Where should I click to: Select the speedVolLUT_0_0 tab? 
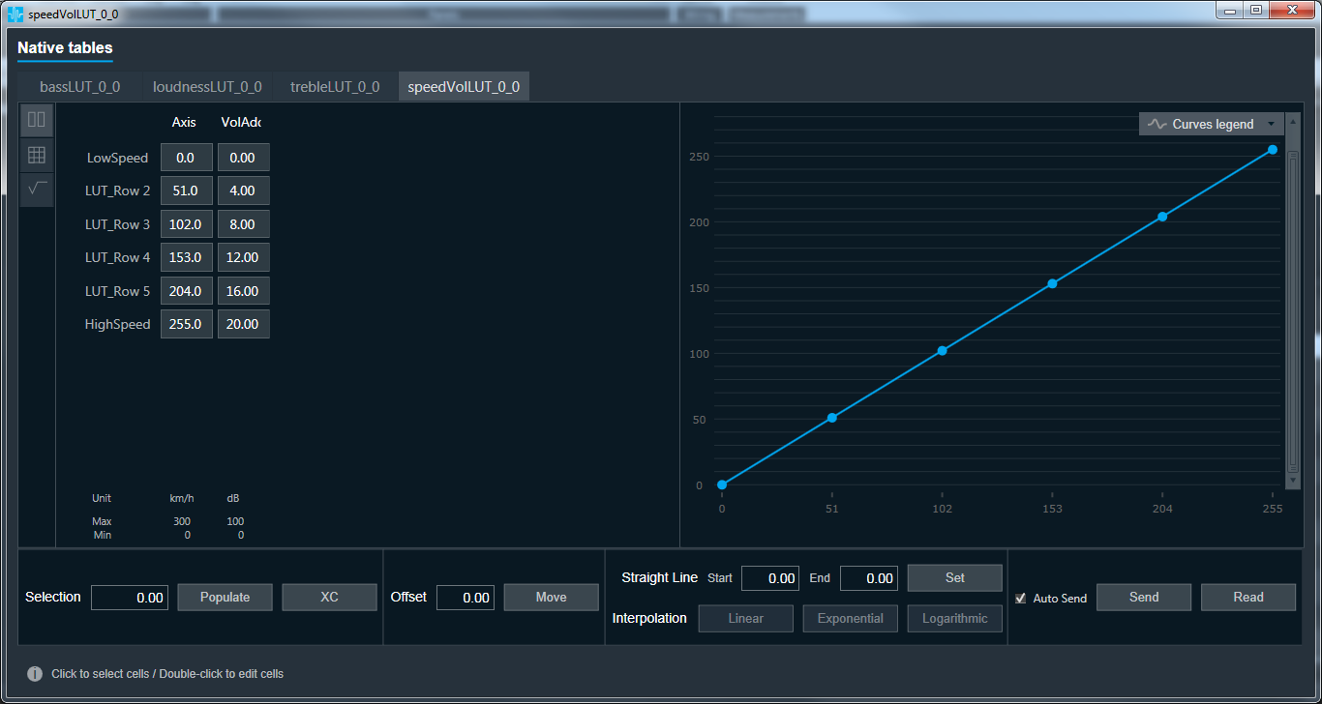[x=464, y=87]
